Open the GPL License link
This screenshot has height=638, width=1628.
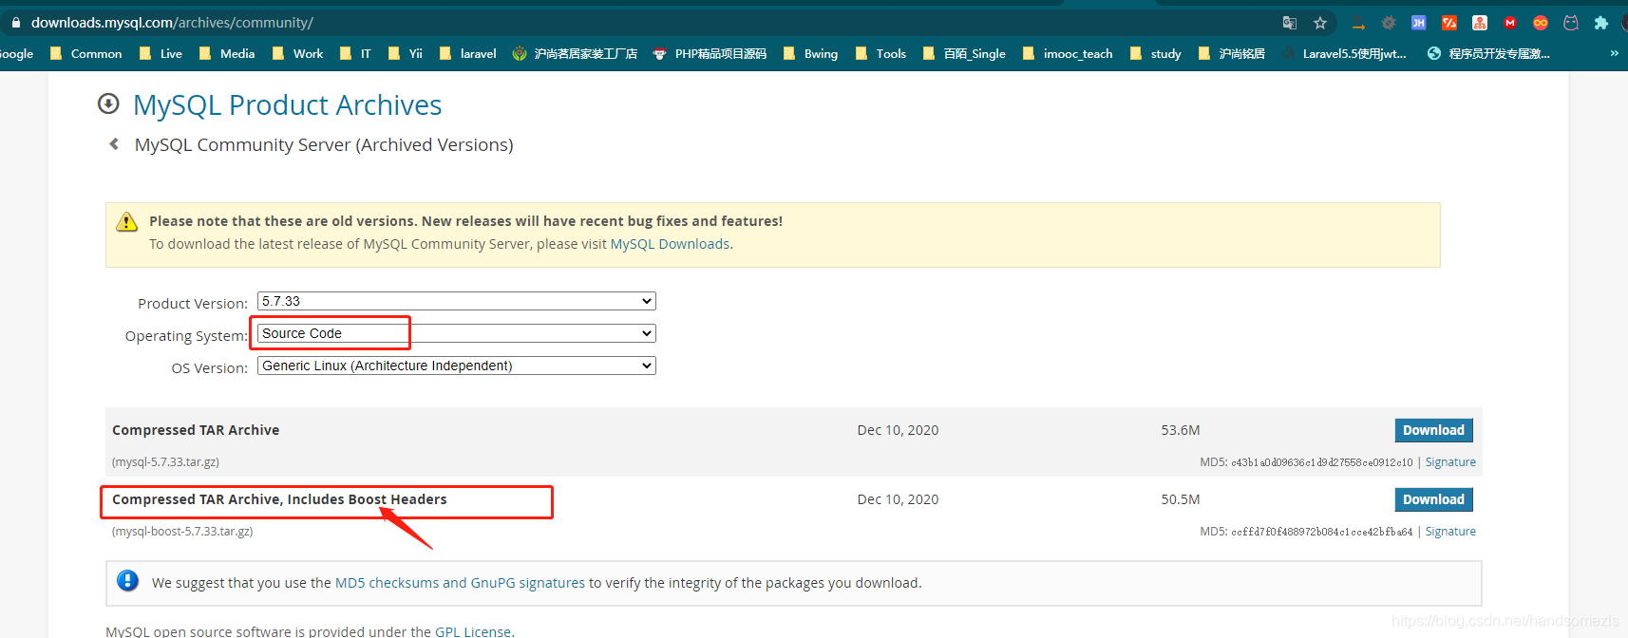473,631
